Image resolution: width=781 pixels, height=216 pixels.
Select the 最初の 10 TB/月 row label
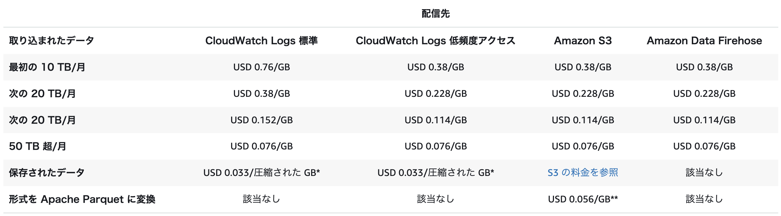tap(47, 67)
